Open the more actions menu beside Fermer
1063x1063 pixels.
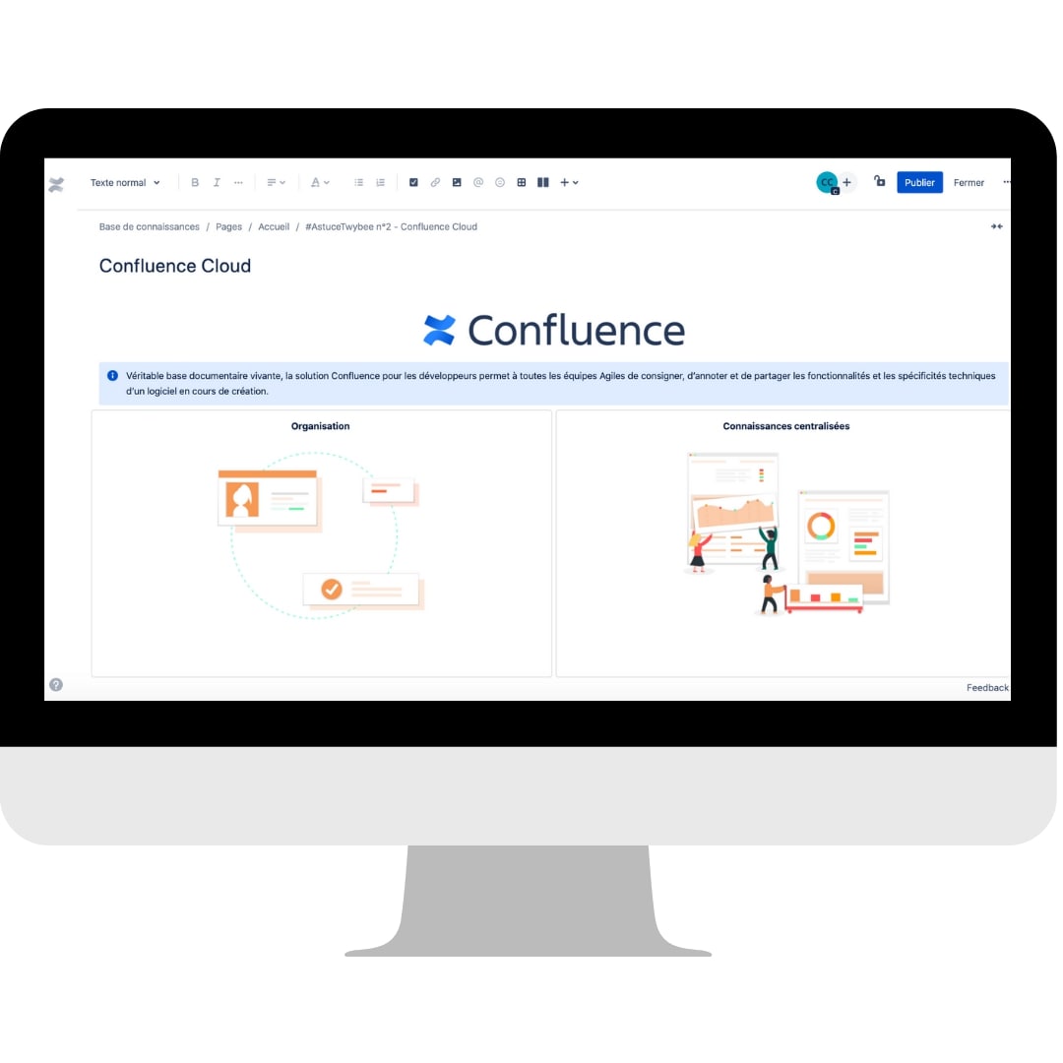point(1006,182)
